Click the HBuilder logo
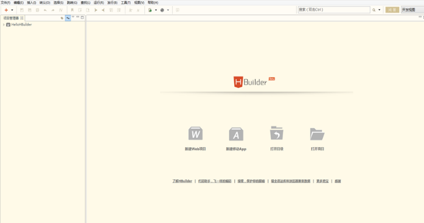The width and height of the screenshot is (424, 223). (x=254, y=82)
